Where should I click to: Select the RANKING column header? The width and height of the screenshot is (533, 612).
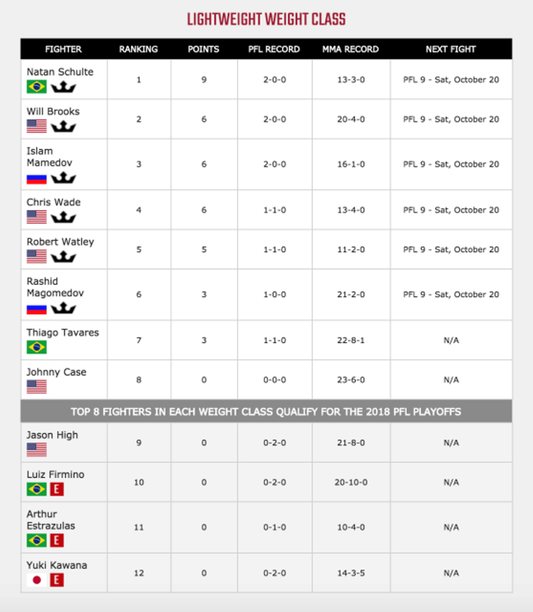point(138,49)
